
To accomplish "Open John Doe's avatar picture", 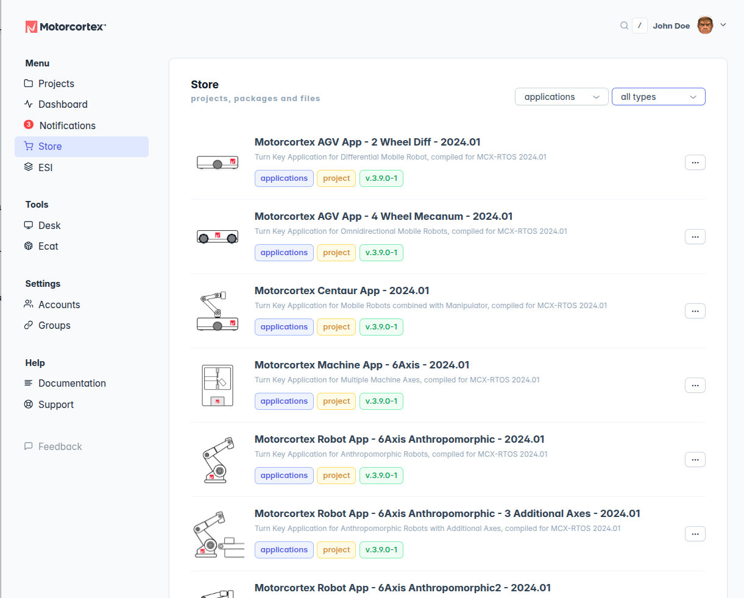I will (705, 26).
